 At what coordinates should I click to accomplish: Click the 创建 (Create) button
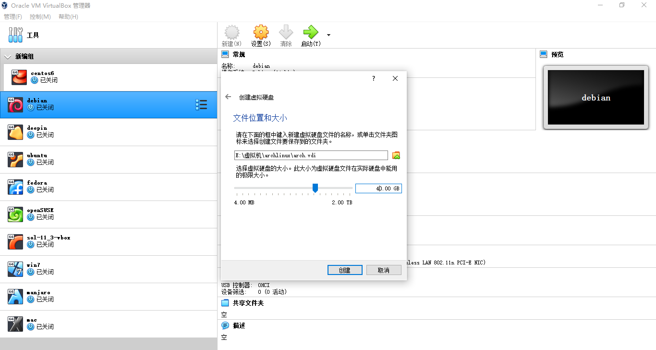click(x=345, y=270)
